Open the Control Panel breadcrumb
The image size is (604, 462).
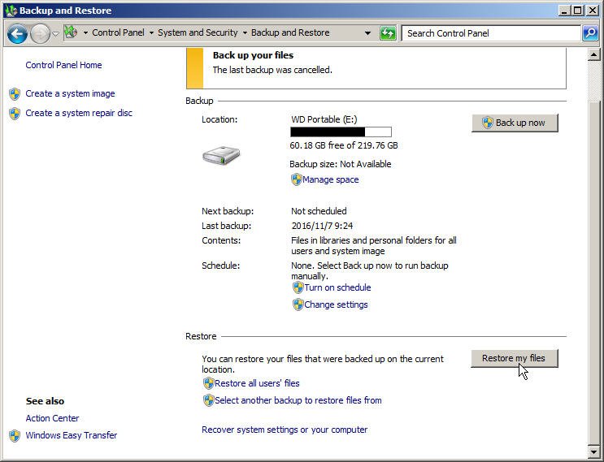pyautogui.click(x=118, y=32)
